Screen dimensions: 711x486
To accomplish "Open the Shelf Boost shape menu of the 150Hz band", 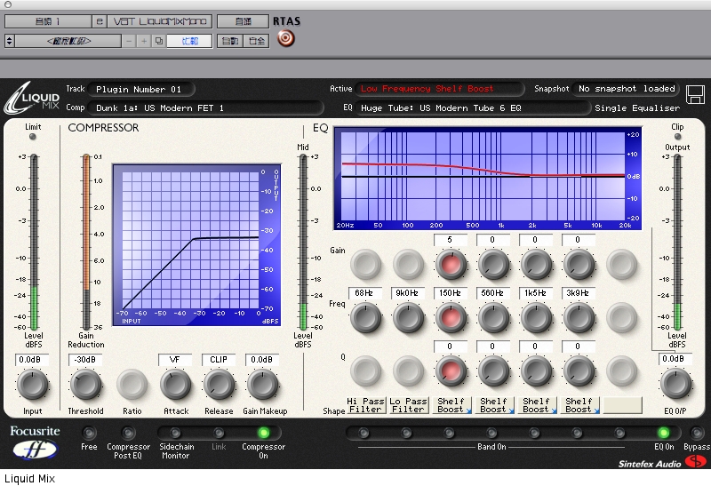I will click(452, 405).
